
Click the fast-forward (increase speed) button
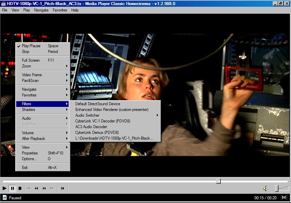pos(44,188)
